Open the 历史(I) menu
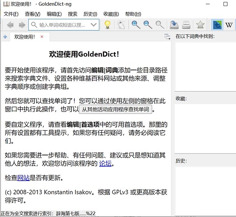Viewport: 236px width, 217px height. (90, 14)
